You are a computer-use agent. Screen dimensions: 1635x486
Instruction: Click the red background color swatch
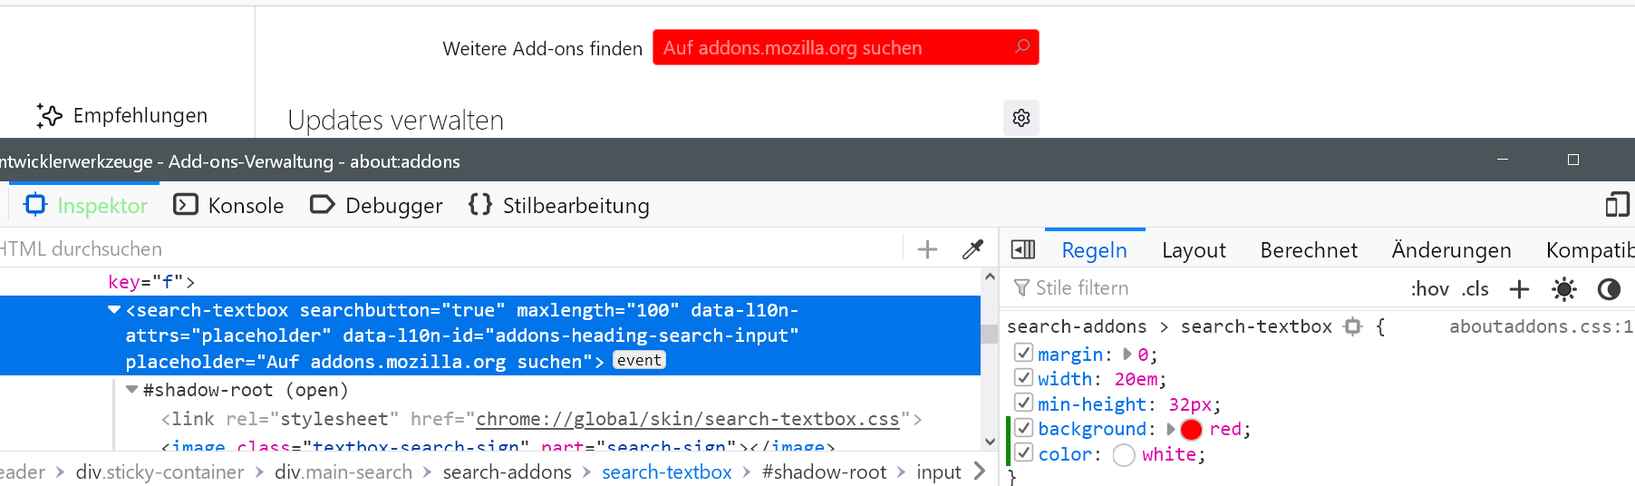pos(1191,430)
